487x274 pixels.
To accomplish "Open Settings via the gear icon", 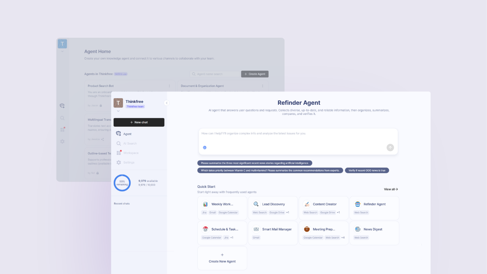I will point(119,162).
